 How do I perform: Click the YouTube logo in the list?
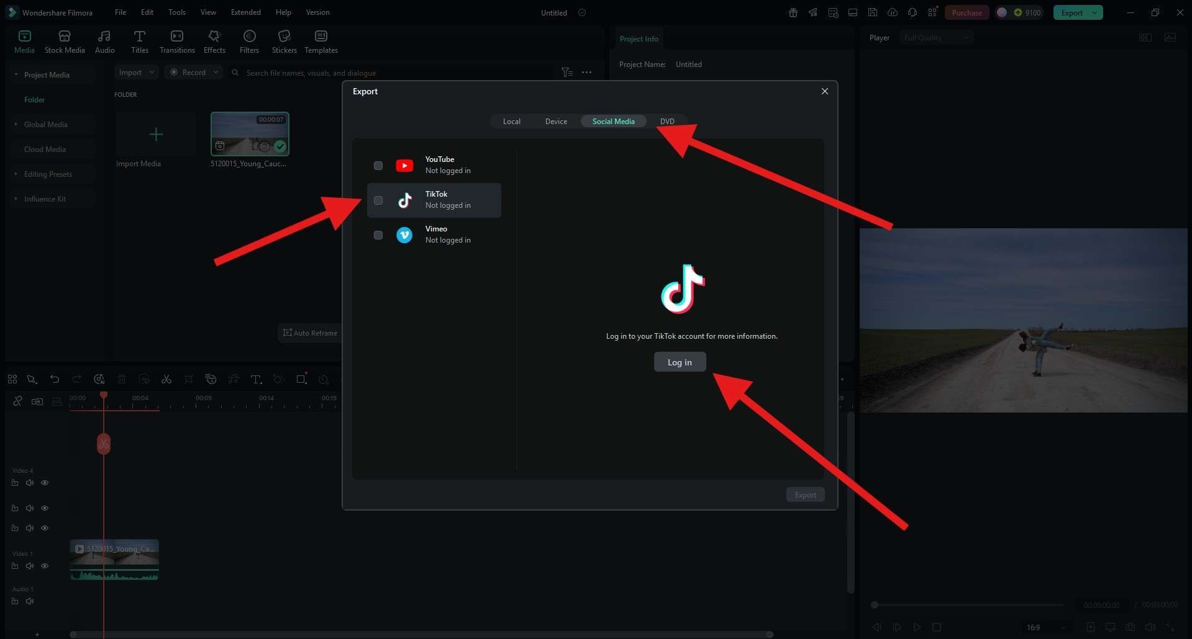404,166
